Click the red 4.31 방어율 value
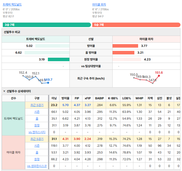This screenshot has width=182, height=171. pyautogui.click(x=65, y=139)
